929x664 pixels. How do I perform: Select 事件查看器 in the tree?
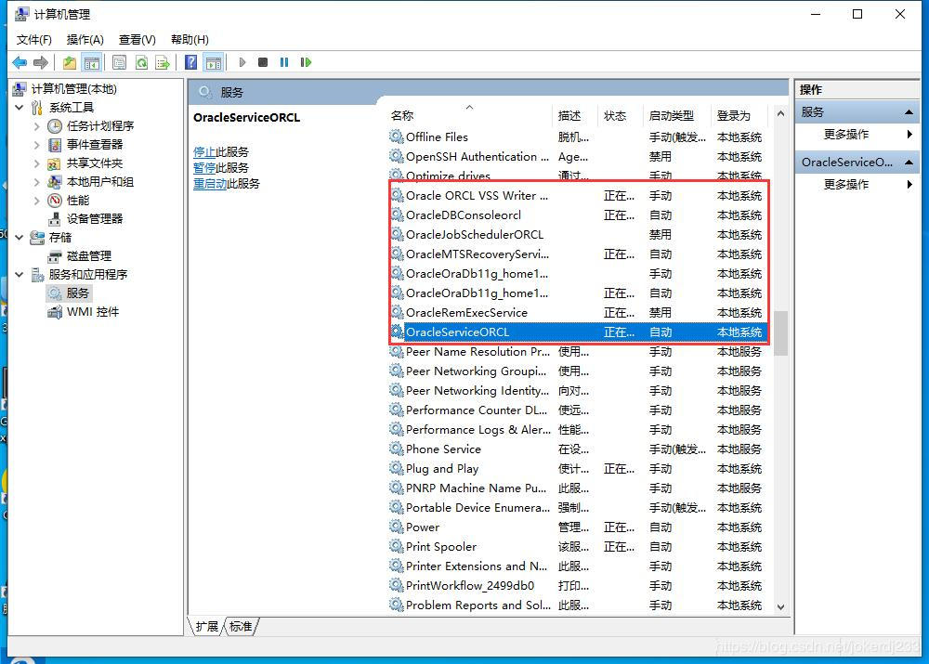pos(95,145)
